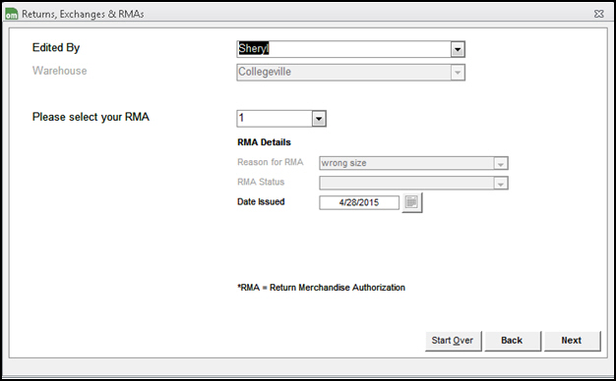Click the green 'om' application icon in title bar
Image resolution: width=616 pixels, height=381 pixels.
click(x=12, y=14)
